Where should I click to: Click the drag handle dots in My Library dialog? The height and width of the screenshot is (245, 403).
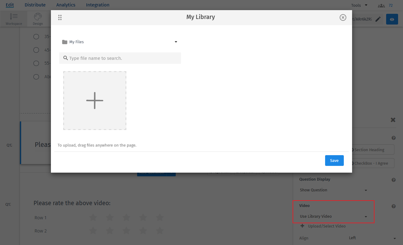click(x=60, y=17)
